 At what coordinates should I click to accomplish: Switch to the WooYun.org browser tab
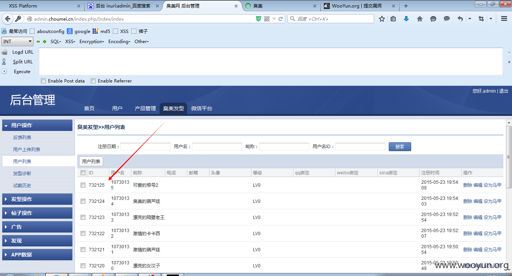click(x=360, y=6)
